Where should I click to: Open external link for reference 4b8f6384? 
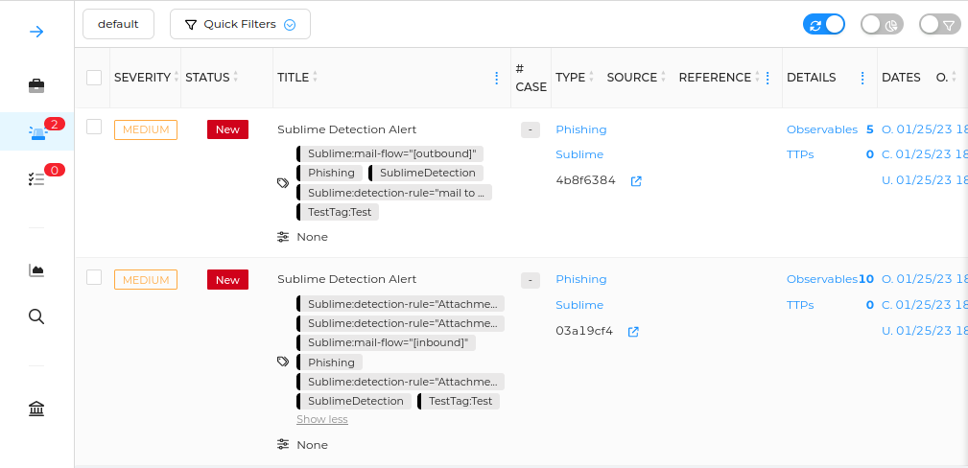pyautogui.click(x=636, y=180)
